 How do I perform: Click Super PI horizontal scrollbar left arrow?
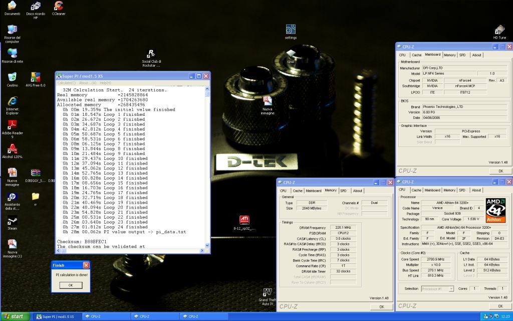point(59,251)
